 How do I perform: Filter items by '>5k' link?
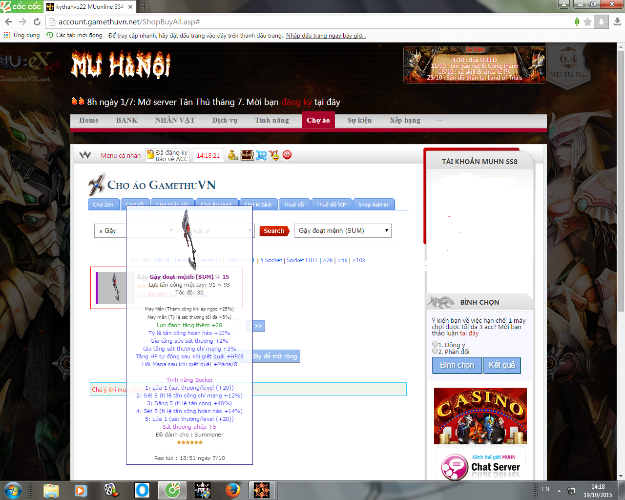pos(342,260)
